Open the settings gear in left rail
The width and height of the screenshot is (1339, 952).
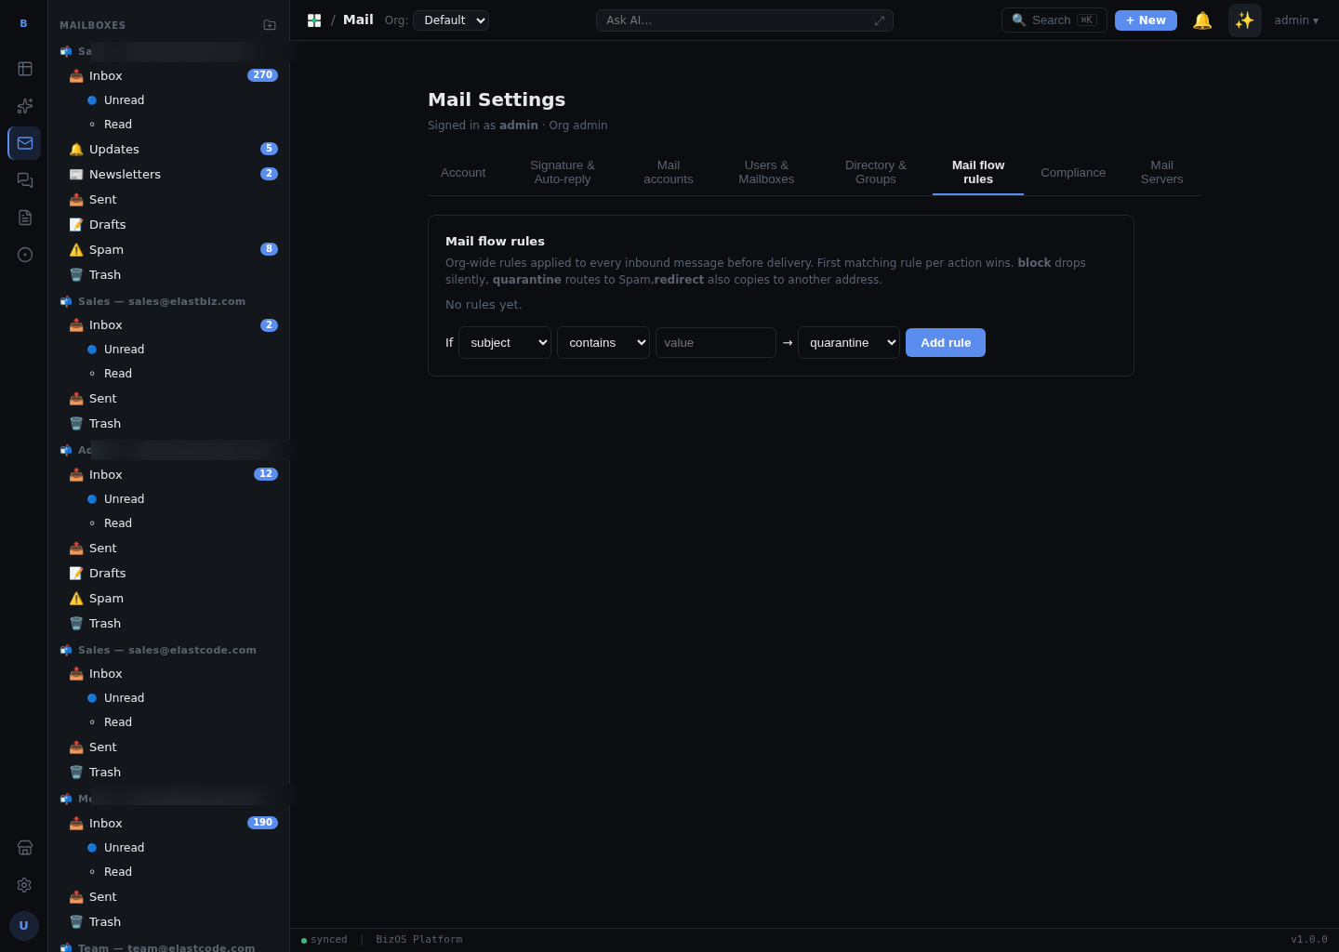tap(24, 885)
